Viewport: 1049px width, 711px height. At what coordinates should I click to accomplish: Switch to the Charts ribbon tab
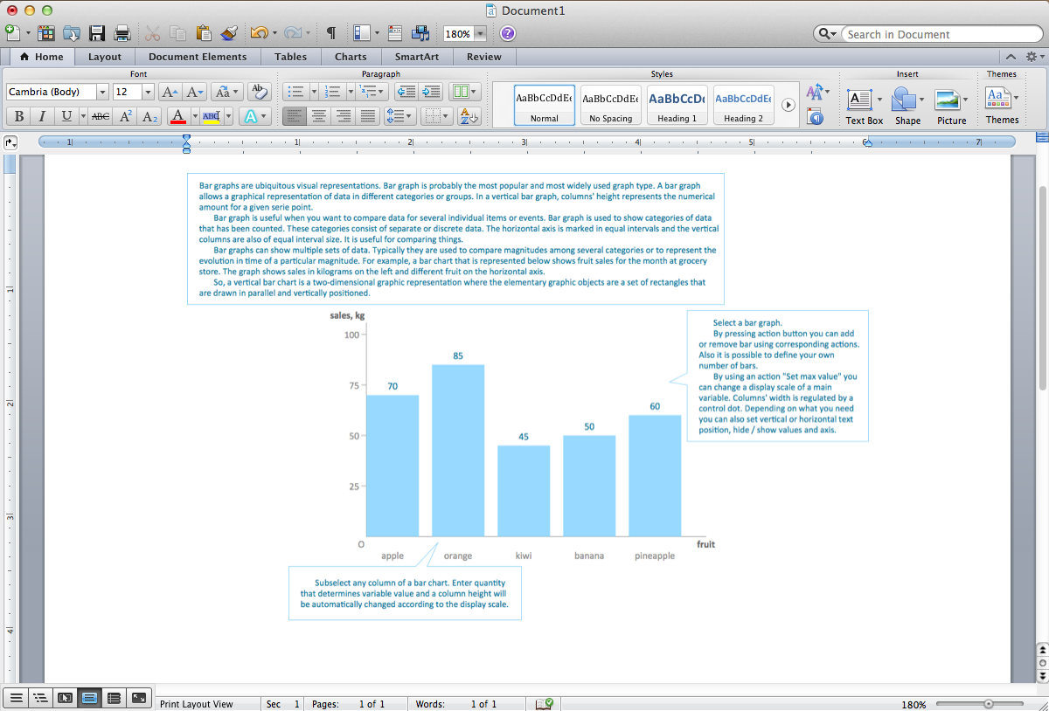click(351, 56)
